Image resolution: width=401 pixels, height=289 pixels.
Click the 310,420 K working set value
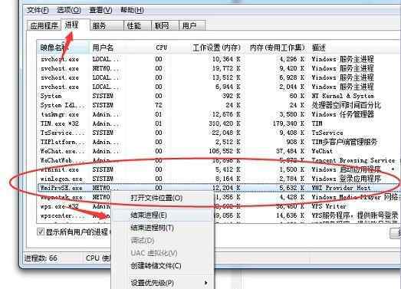point(225,123)
